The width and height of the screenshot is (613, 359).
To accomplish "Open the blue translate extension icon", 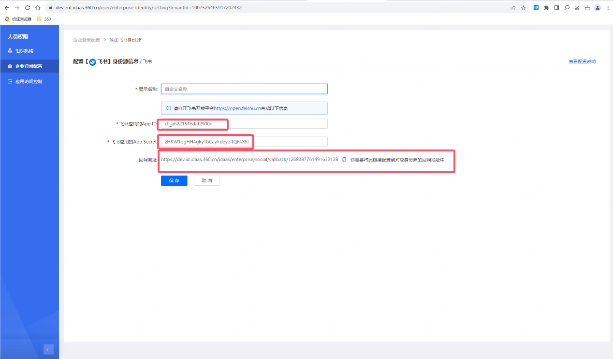I will tap(536, 8).
